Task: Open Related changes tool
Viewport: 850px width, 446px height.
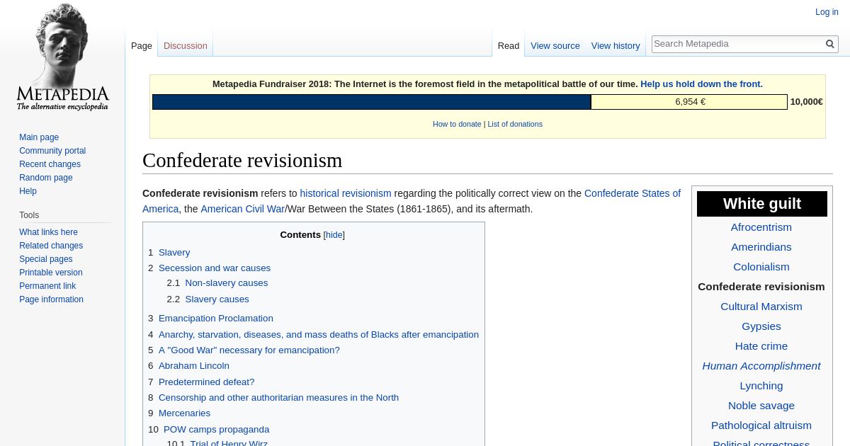Action: pyautogui.click(x=51, y=246)
